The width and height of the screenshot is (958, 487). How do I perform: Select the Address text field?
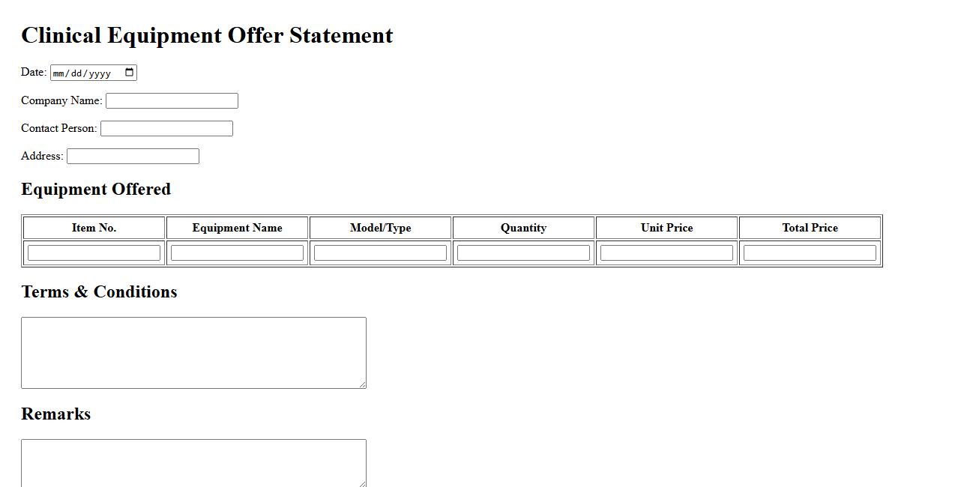point(133,157)
